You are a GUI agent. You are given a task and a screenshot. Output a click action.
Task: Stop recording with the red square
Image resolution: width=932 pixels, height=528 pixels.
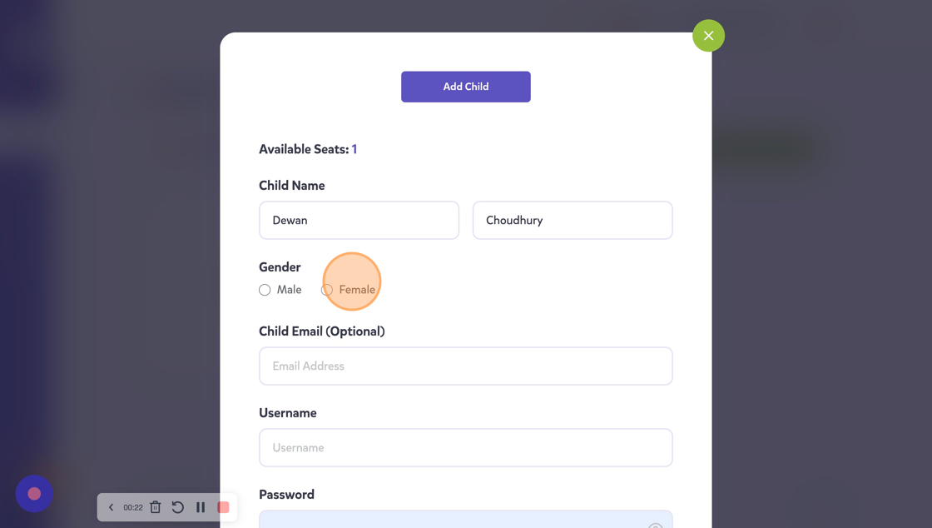click(x=223, y=507)
